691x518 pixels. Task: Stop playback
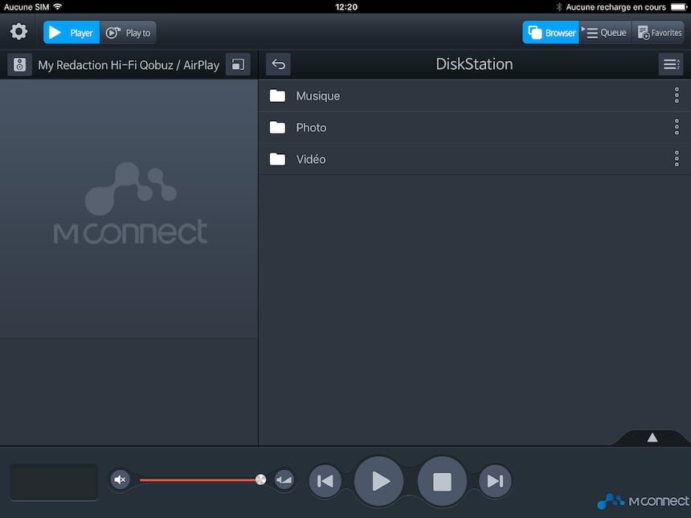(x=442, y=481)
